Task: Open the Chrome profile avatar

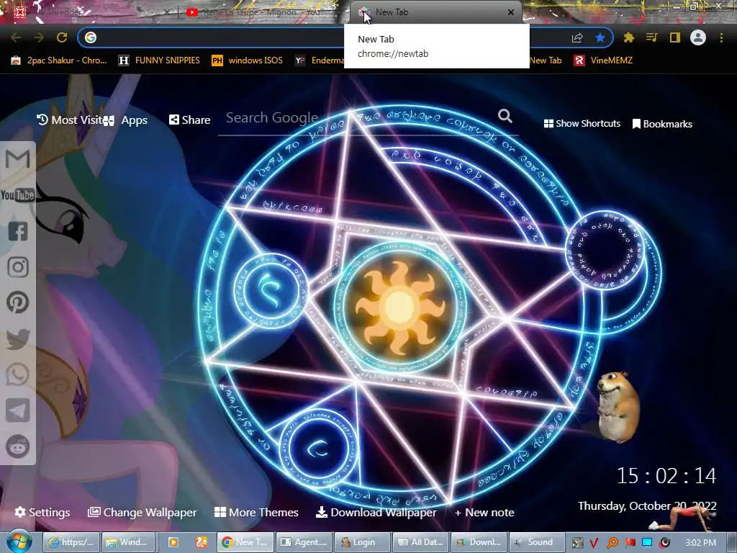Action: click(x=698, y=37)
